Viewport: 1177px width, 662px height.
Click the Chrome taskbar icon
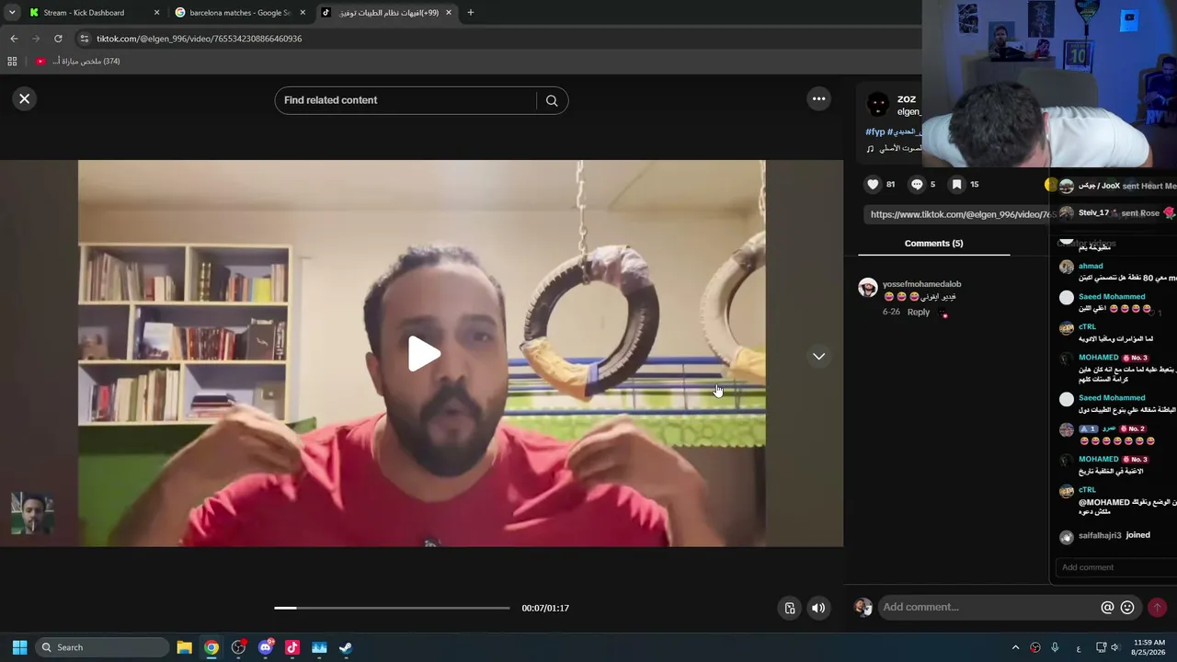pos(211,647)
